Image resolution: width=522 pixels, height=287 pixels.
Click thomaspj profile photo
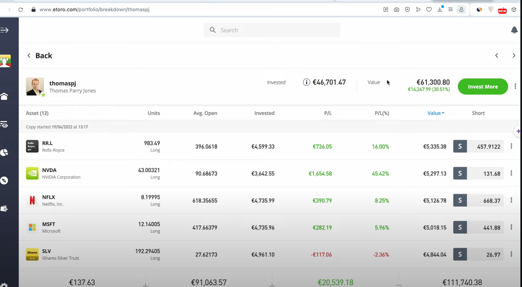click(x=35, y=86)
